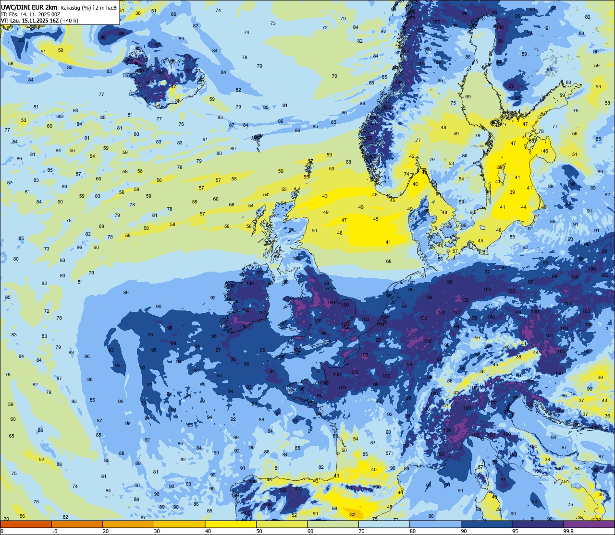Click the 10–20 orange legend segment

click(77, 524)
